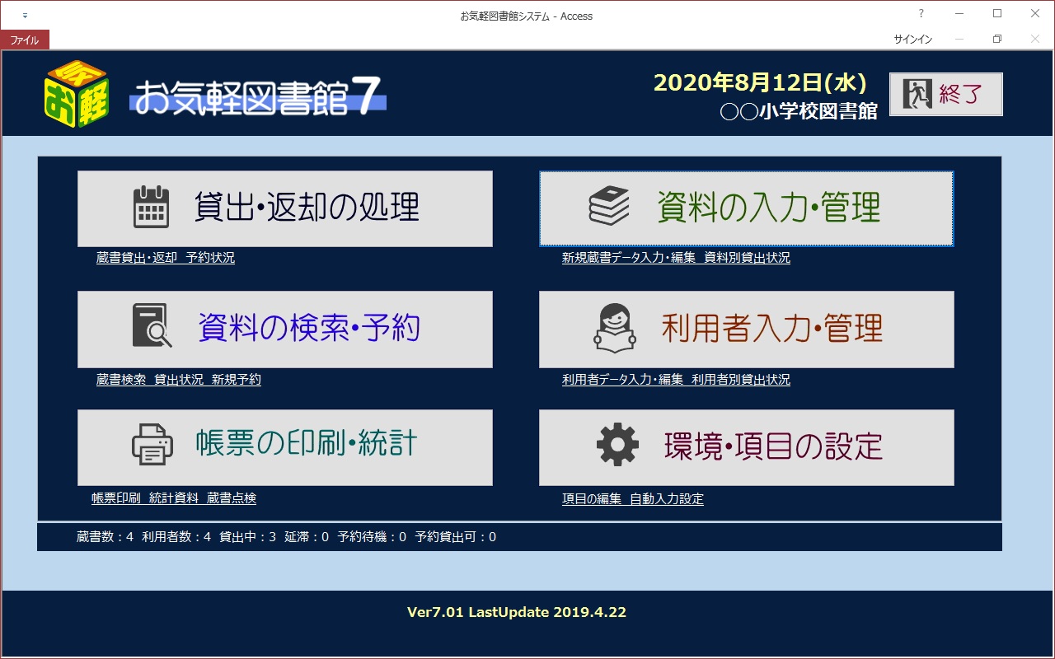The height and width of the screenshot is (659, 1055).
Task: Open the quick access toolbar dropdown arrow
Action: pyautogui.click(x=26, y=16)
